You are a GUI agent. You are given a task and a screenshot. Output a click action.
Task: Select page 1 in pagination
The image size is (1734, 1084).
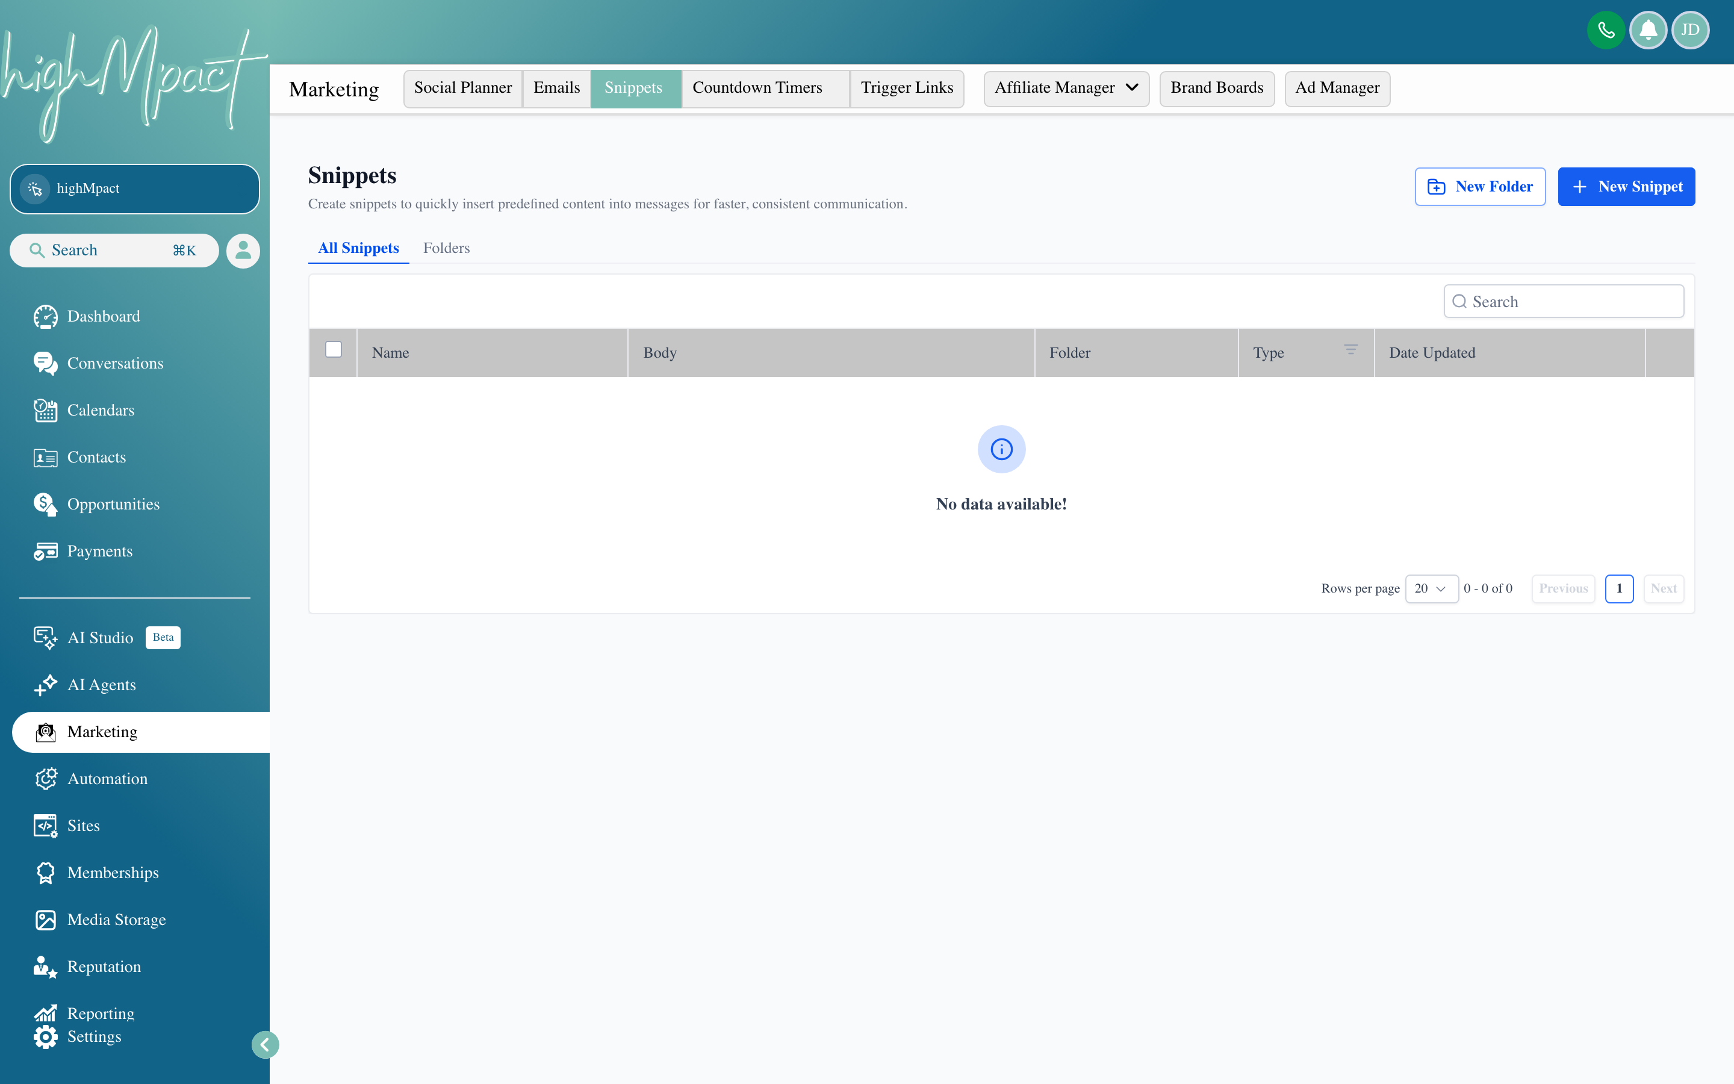click(1618, 588)
